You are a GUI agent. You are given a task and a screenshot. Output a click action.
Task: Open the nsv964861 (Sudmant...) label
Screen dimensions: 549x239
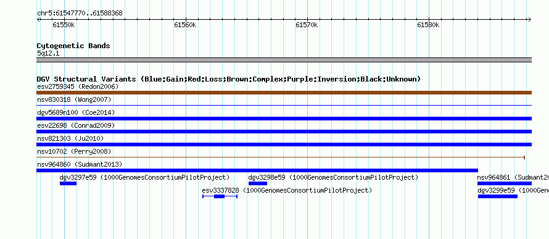pos(513,177)
